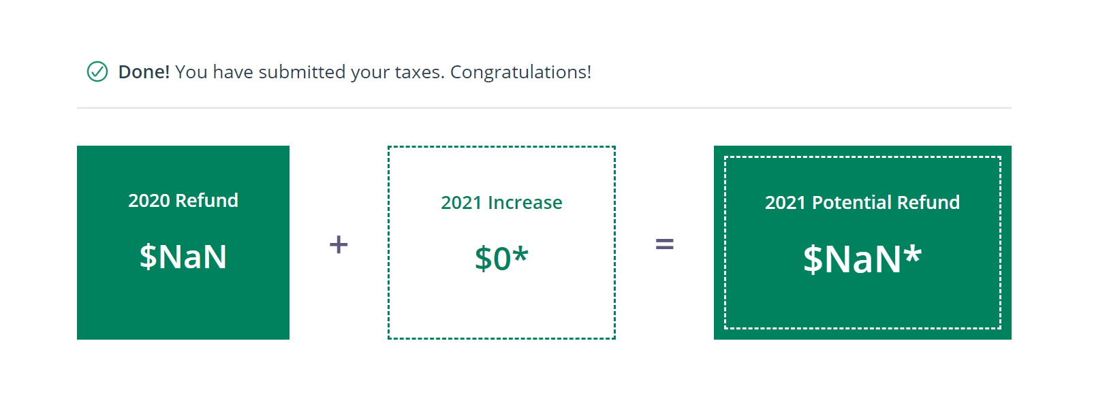The height and width of the screenshot is (405, 1094).
Task: Click the equals sign before Potential Refund
Action: [x=664, y=244]
